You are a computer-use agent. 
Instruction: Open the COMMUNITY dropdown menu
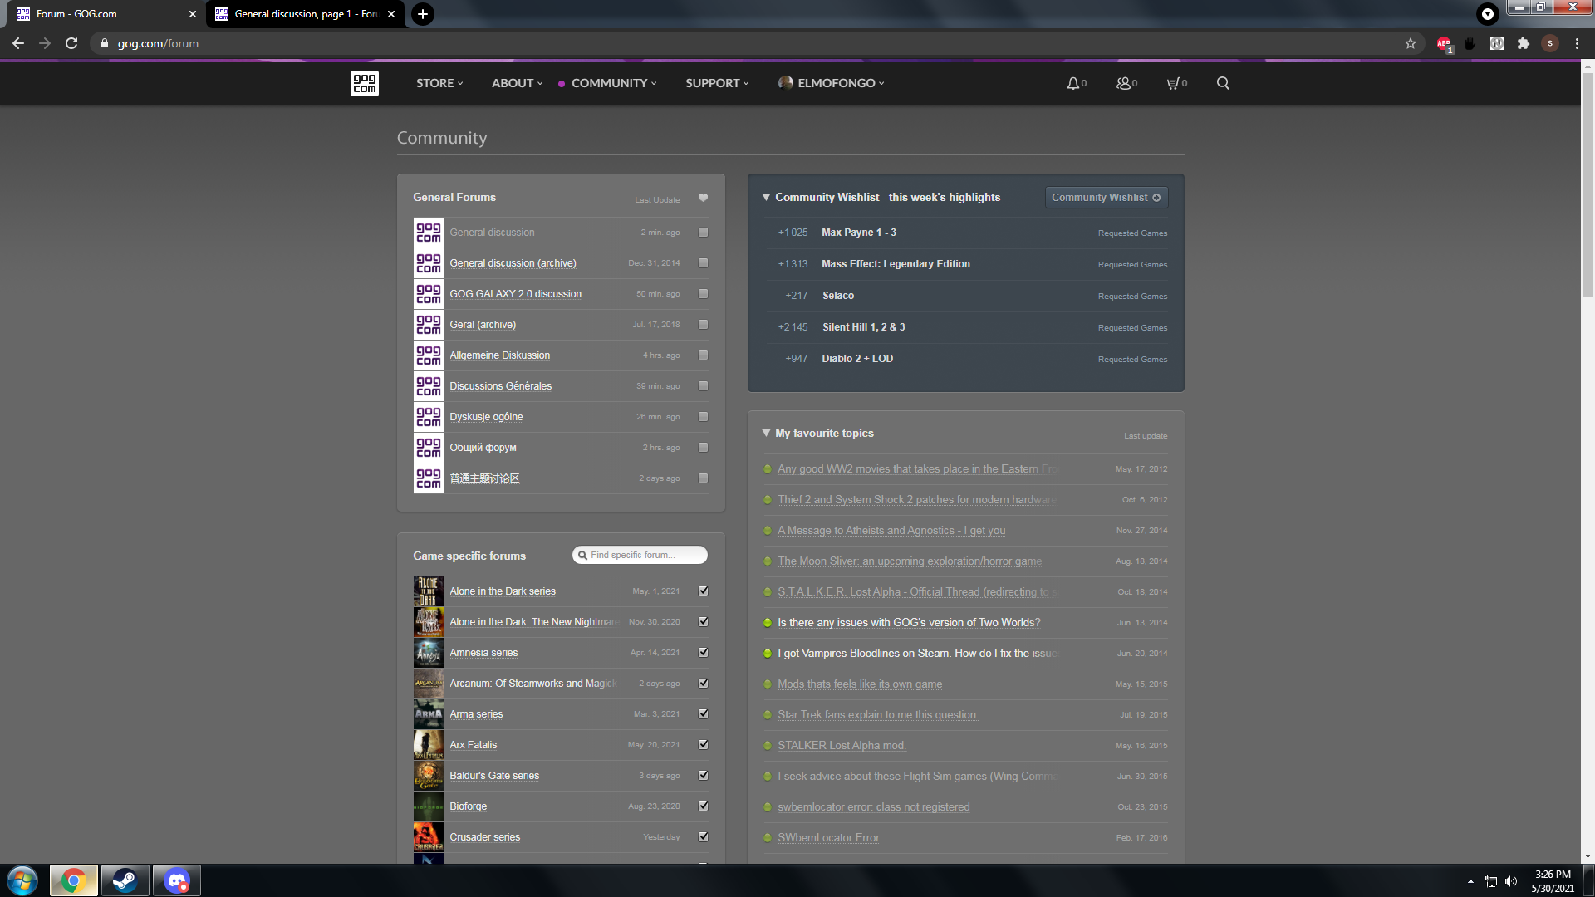[613, 83]
